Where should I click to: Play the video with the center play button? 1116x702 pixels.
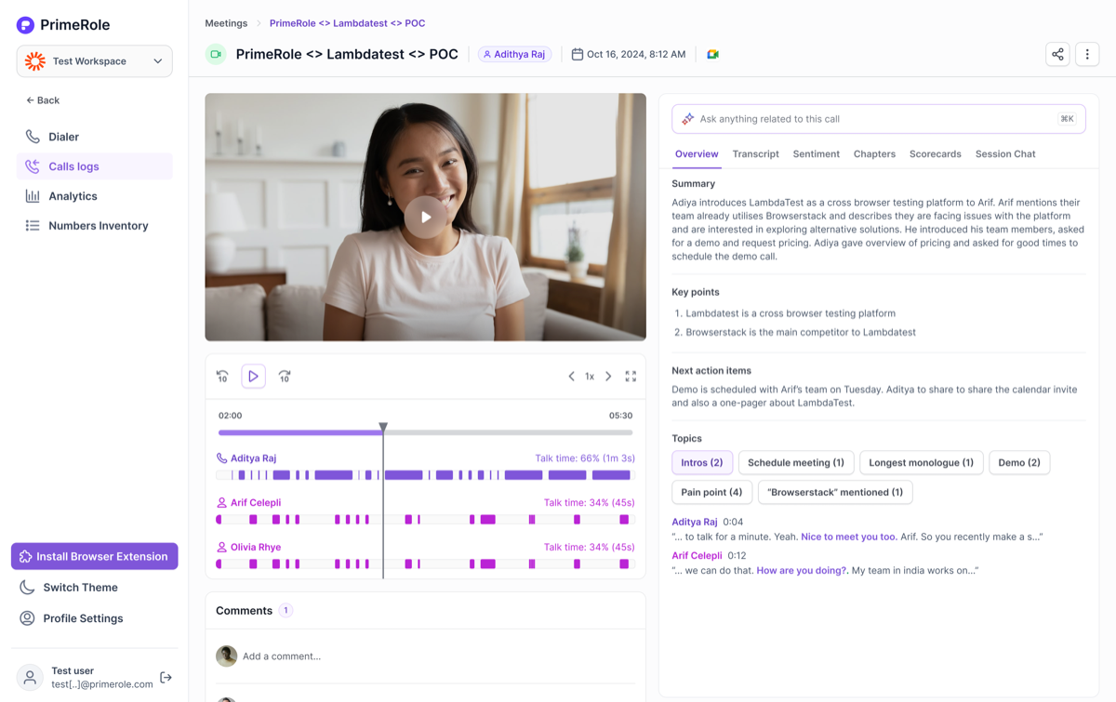(425, 217)
